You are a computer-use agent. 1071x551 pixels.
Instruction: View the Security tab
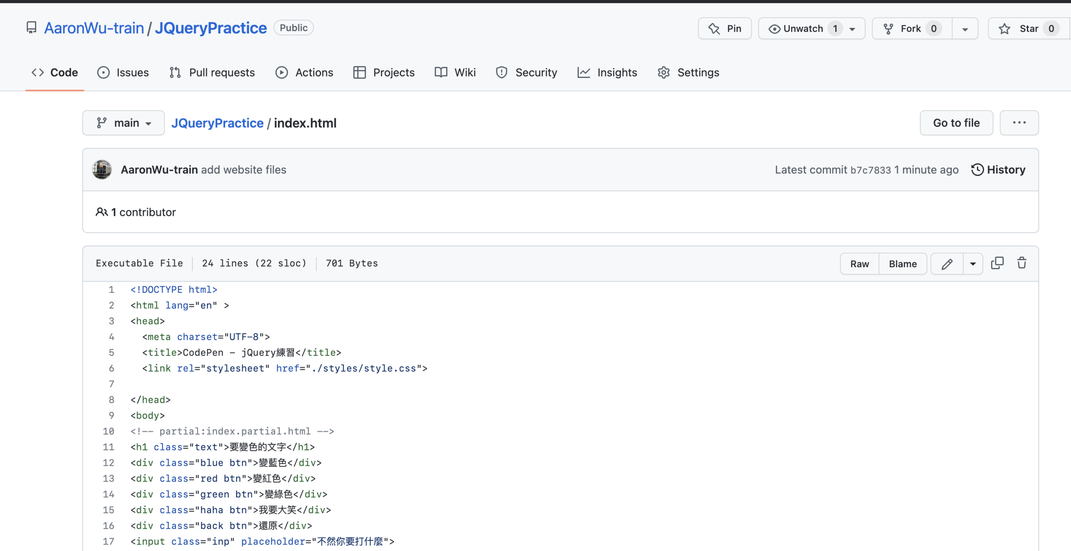[526, 72]
